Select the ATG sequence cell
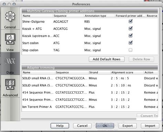Screen dimensions: 163x132 pos(56,43)
